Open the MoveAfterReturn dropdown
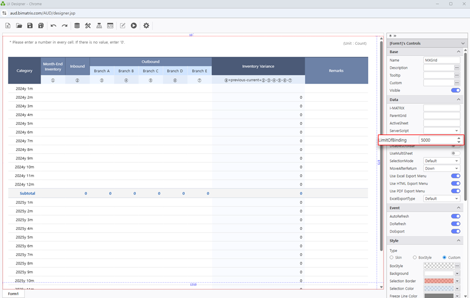Image resolution: width=470 pixels, height=298 pixels. (442, 169)
